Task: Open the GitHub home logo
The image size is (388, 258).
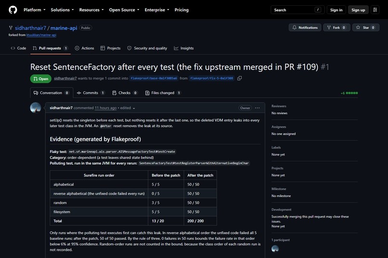Action: [13, 10]
